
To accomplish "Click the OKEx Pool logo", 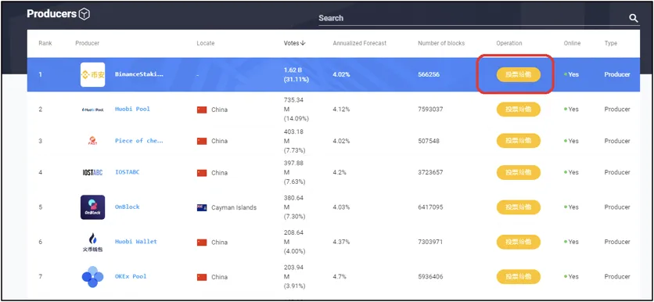I will tap(92, 276).
